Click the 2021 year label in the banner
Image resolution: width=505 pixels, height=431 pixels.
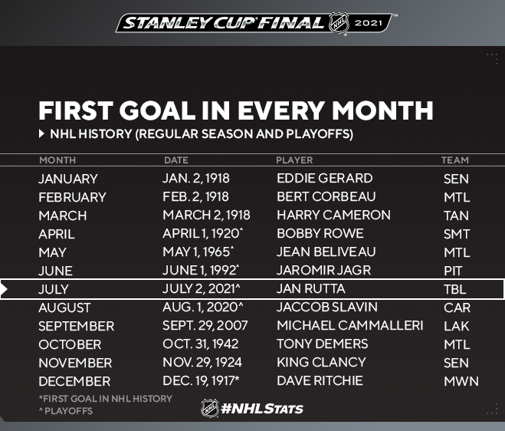point(368,23)
